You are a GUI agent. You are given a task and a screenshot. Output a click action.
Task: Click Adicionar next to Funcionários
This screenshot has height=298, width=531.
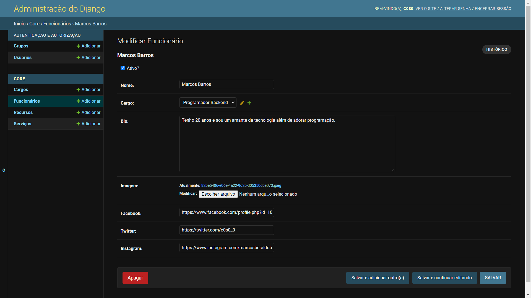click(88, 101)
